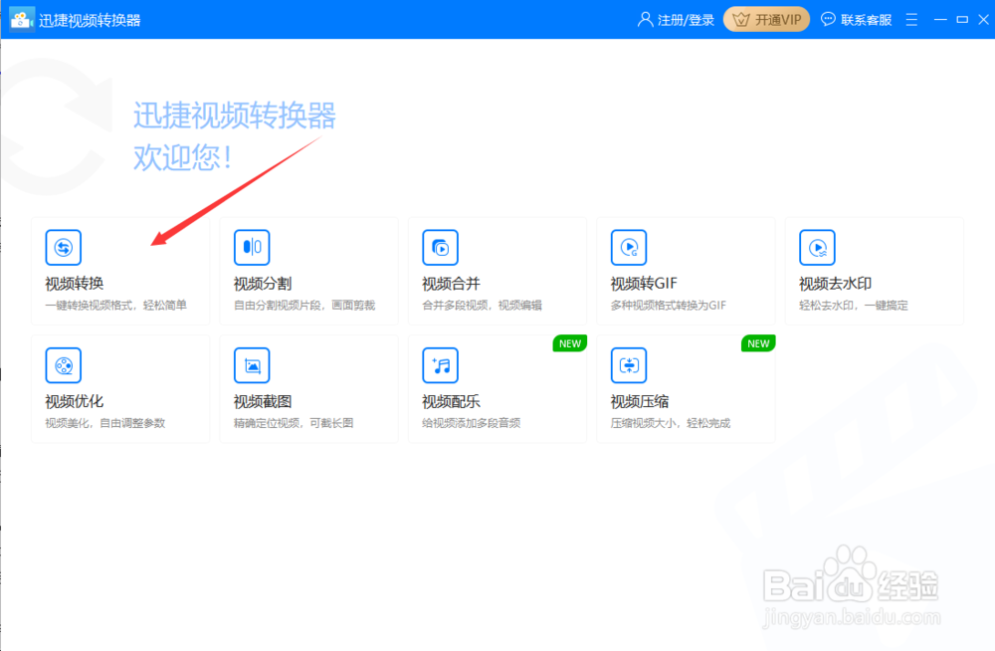Open the 视频配乐 music note icon

tap(441, 365)
